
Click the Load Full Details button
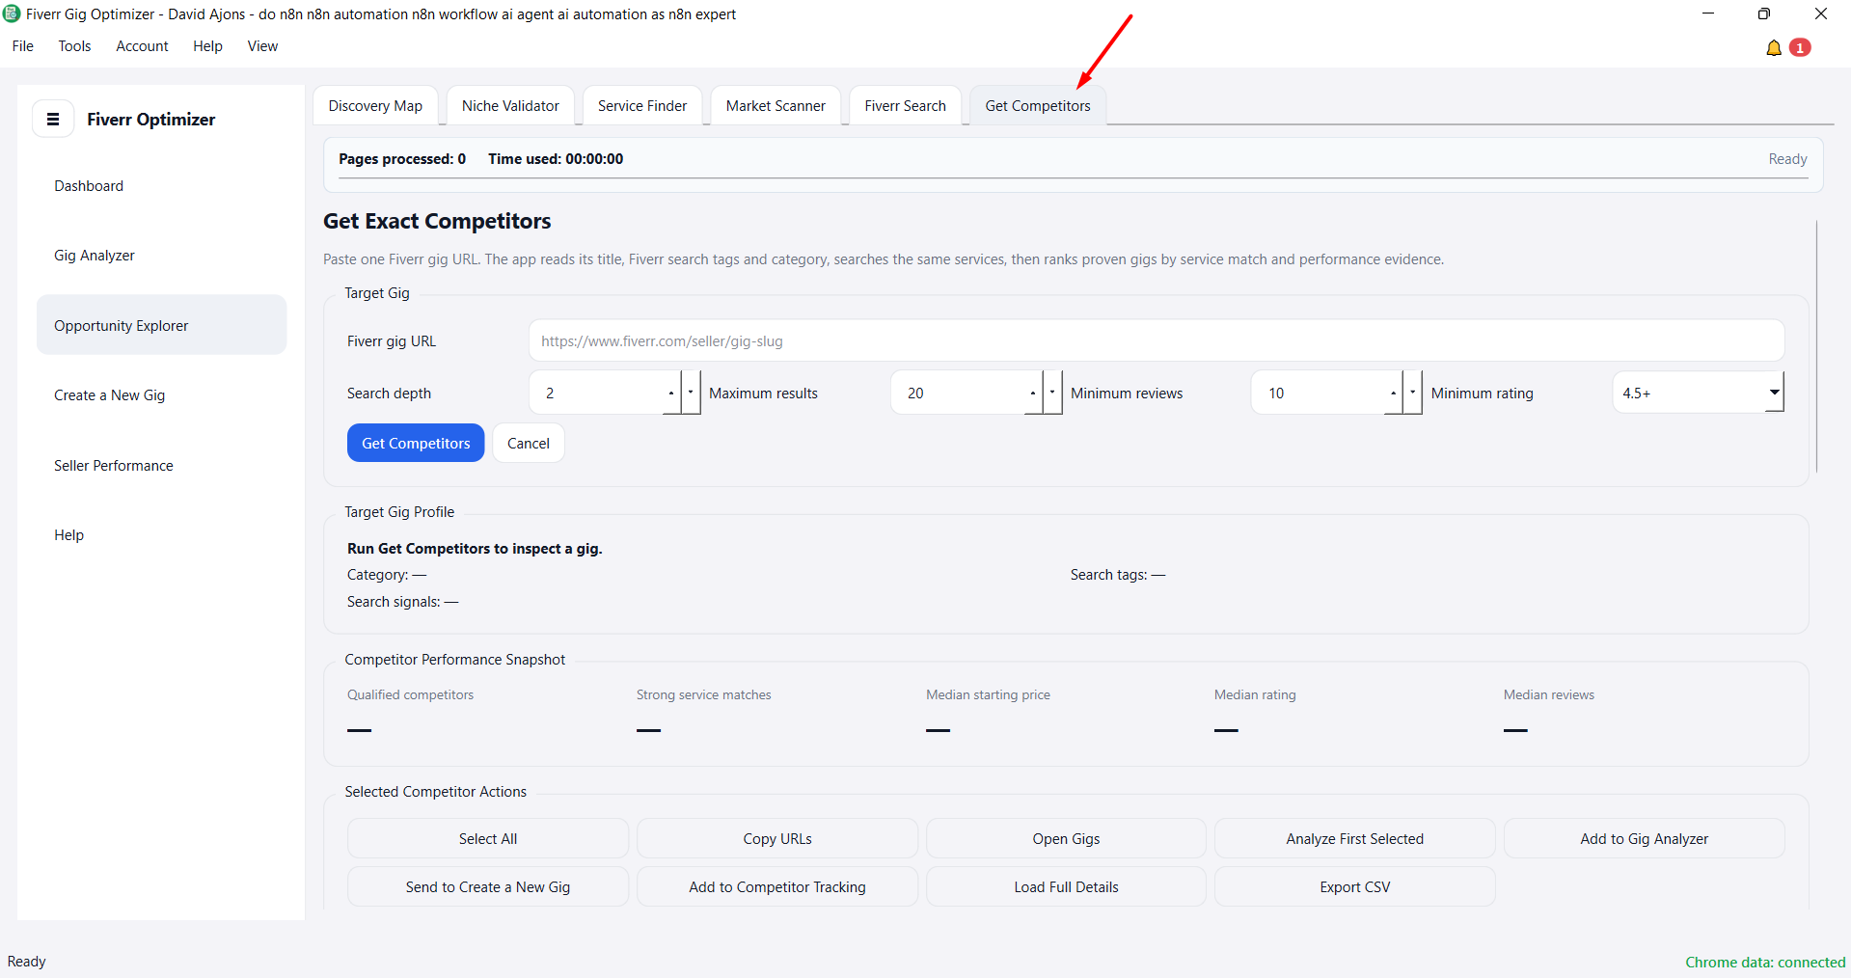[1066, 886]
